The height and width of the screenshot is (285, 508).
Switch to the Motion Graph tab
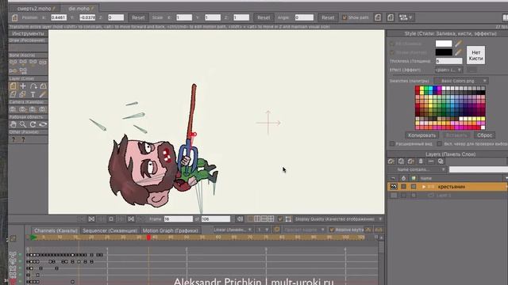pyautogui.click(x=171, y=230)
